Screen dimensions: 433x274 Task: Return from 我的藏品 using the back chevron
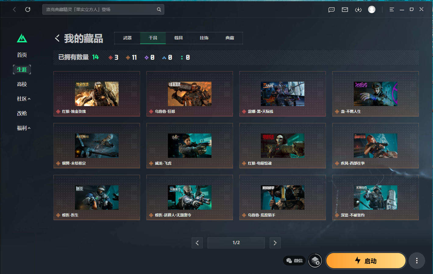(x=57, y=38)
